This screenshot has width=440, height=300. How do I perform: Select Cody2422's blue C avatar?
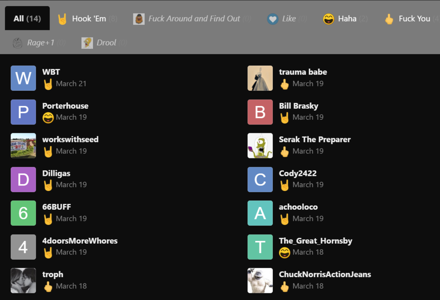pos(260,179)
